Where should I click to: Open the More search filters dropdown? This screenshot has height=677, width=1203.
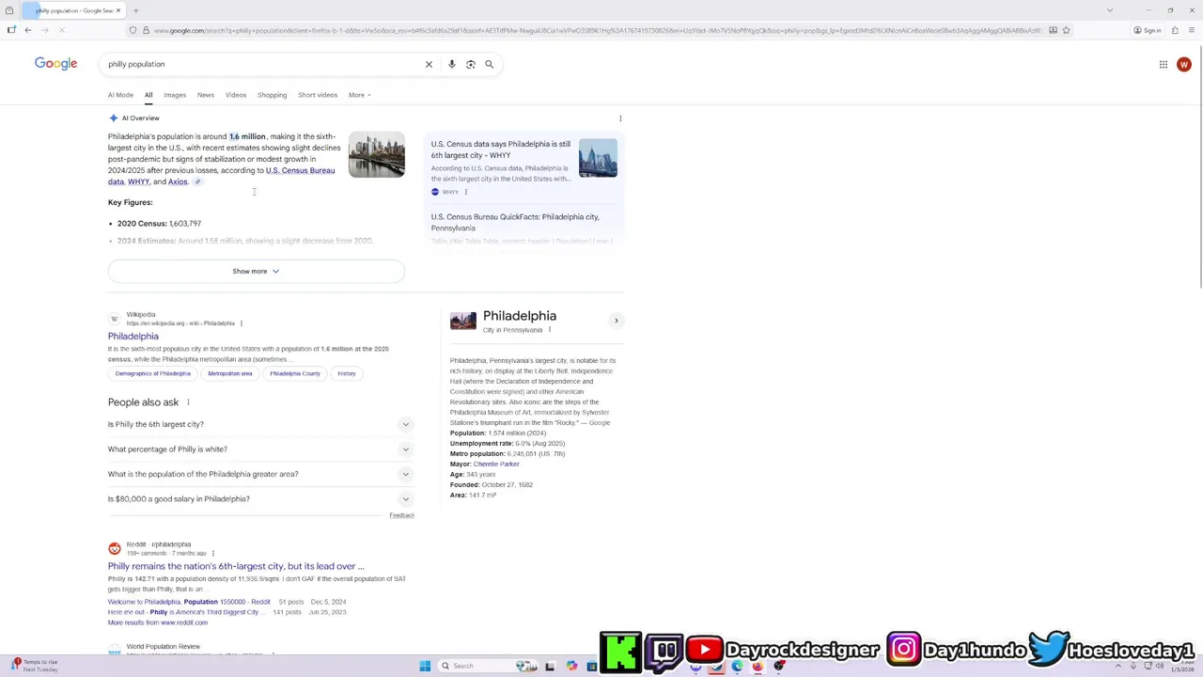tap(359, 95)
